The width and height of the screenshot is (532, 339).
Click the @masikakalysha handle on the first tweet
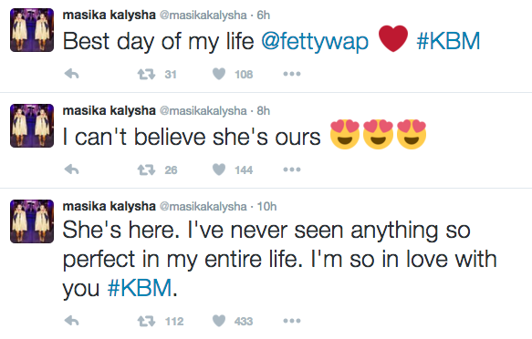click(203, 15)
